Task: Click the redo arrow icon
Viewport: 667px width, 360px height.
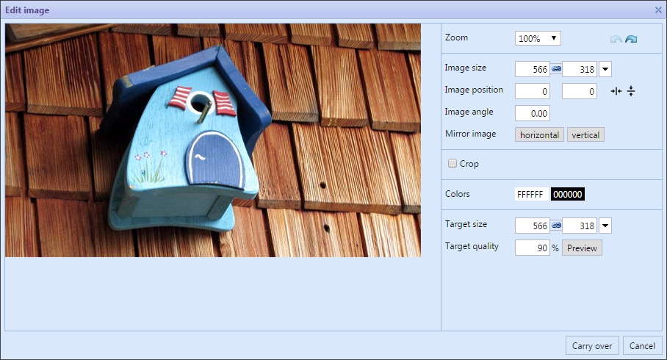Action: 631,39
